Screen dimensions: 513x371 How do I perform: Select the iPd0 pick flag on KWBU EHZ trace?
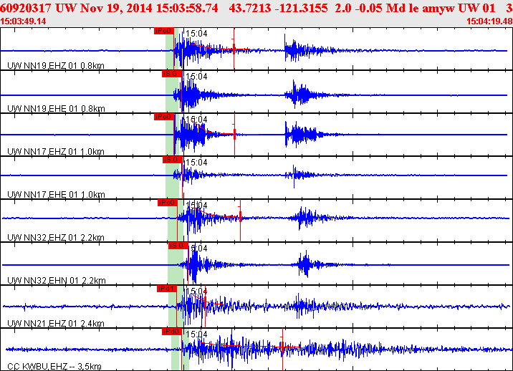click(172, 332)
